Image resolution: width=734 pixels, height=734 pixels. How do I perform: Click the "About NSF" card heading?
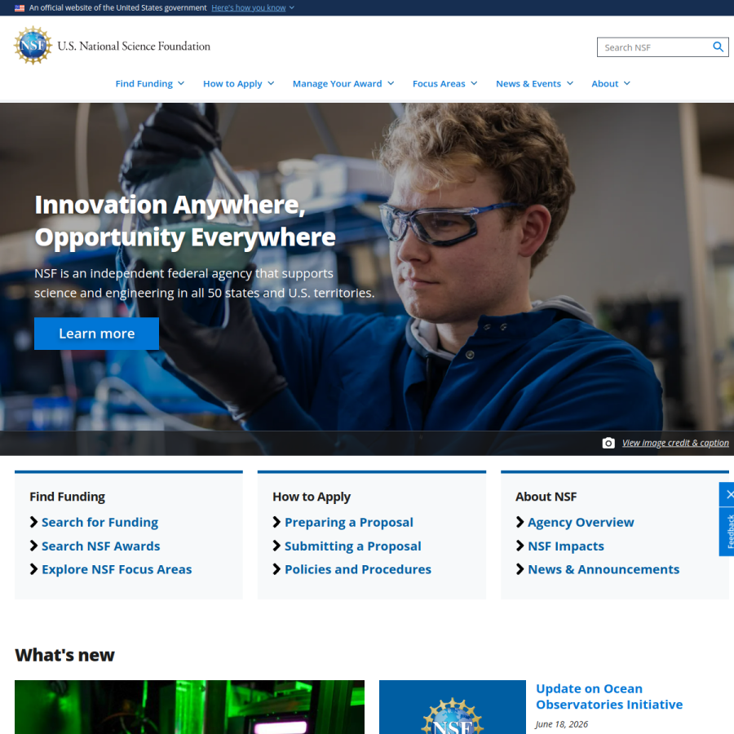546,497
